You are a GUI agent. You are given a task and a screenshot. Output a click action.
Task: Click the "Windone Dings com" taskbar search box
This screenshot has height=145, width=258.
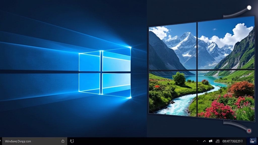click(x=35, y=141)
